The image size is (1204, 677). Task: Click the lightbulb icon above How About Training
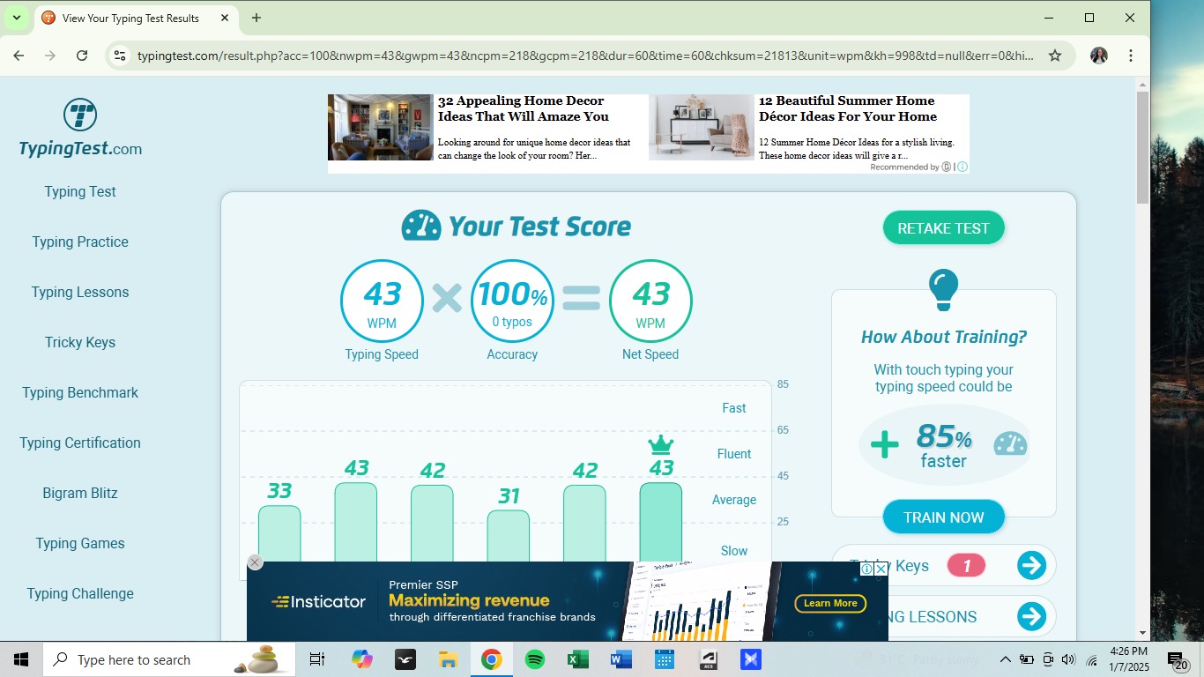point(943,287)
